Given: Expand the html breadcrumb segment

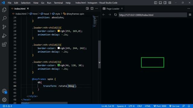Looking at the screenshot, I should click(35, 14).
